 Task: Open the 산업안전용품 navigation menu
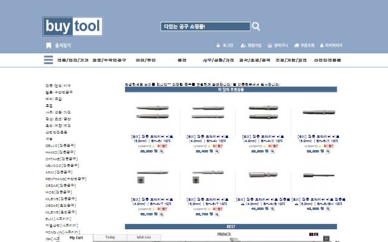coord(327,60)
